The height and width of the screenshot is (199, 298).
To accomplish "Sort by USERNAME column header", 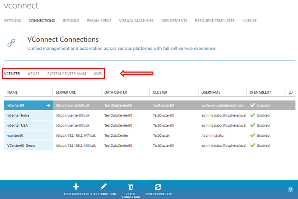I will 211,92.
